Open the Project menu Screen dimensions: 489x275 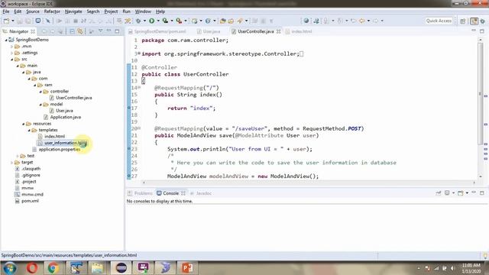111,11
